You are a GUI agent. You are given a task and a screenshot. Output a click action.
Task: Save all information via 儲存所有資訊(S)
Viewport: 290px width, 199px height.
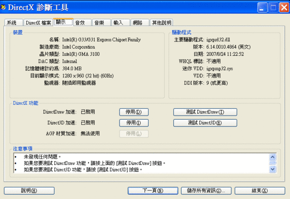pos(206,190)
